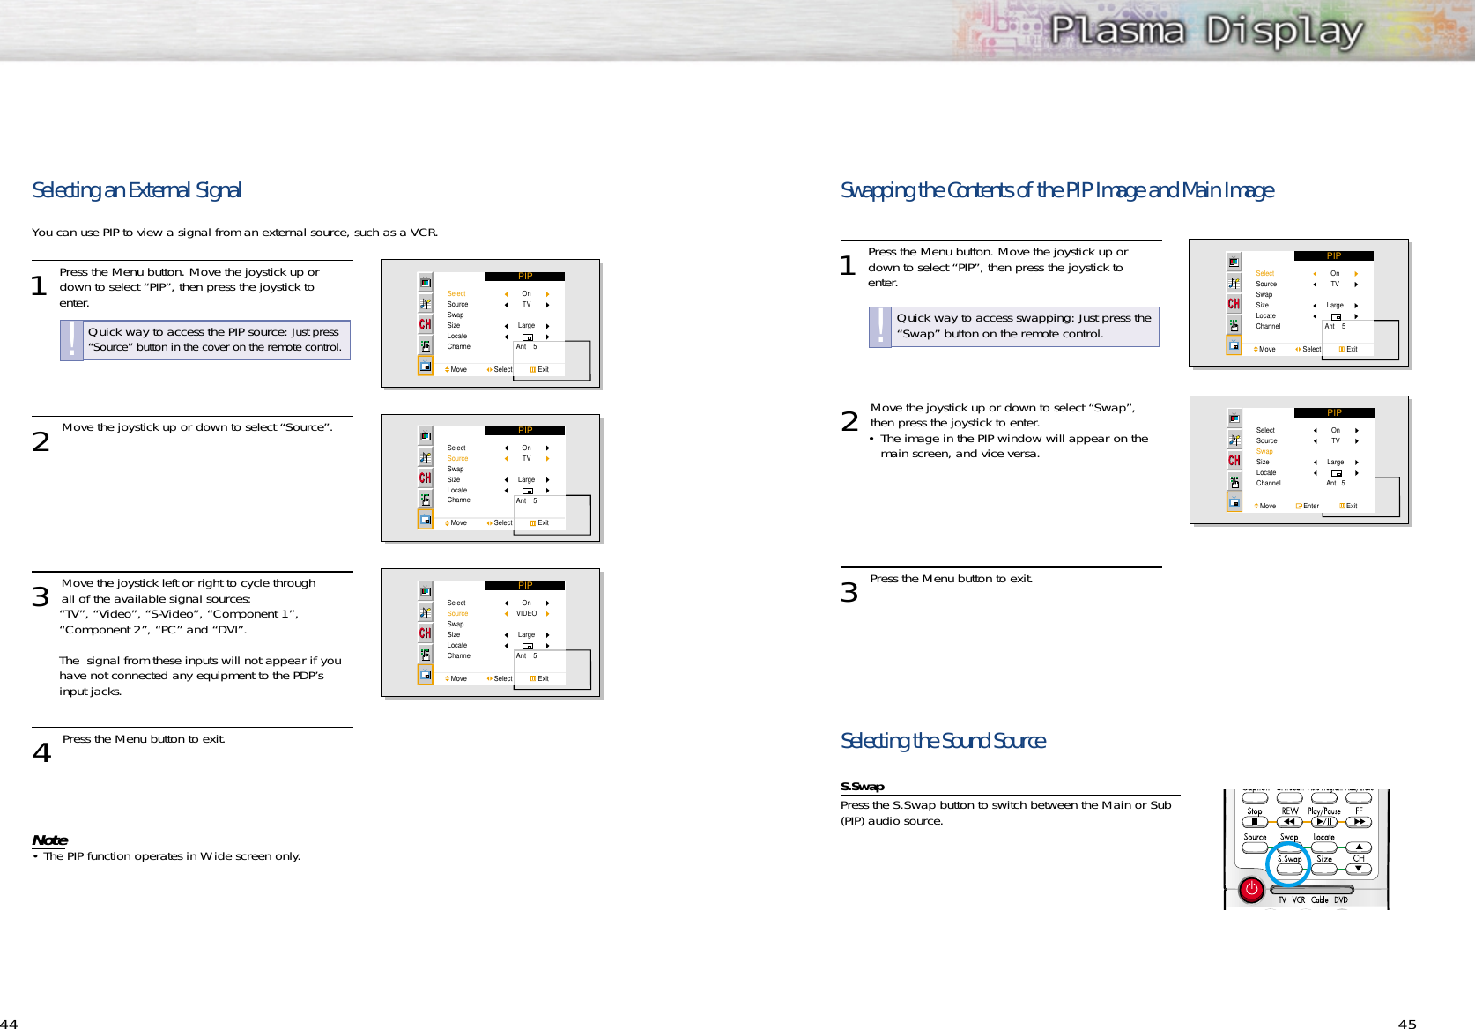Select hand Function icon in Swapping step 2 menu
Screen dimensions: 1475x1029
1234,481
